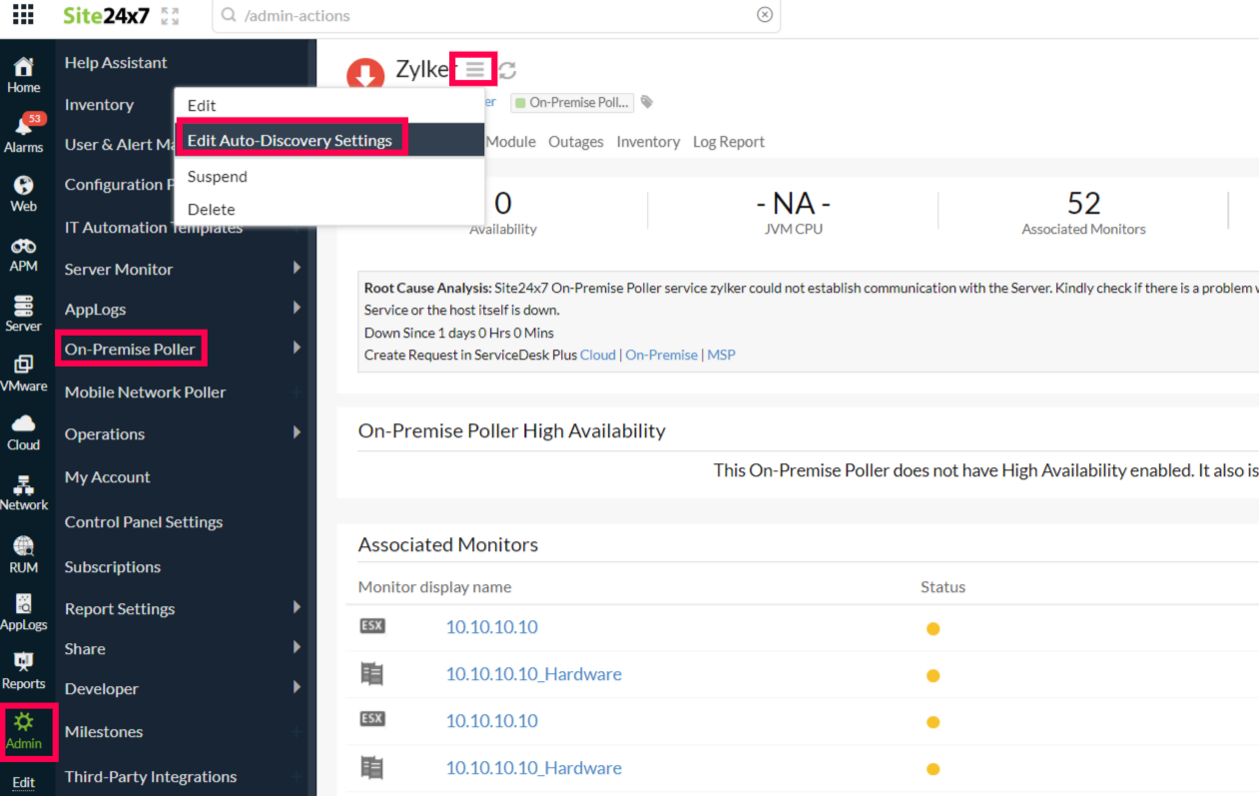
Task: Clear the search field with X icon
Action: click(x=764, y=15)
